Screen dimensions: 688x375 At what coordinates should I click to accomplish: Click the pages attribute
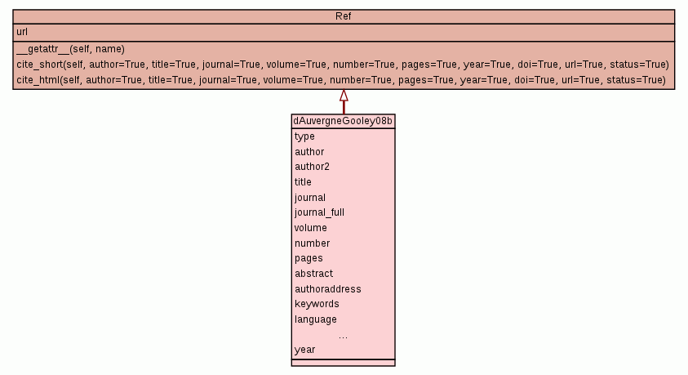[308, 258]
